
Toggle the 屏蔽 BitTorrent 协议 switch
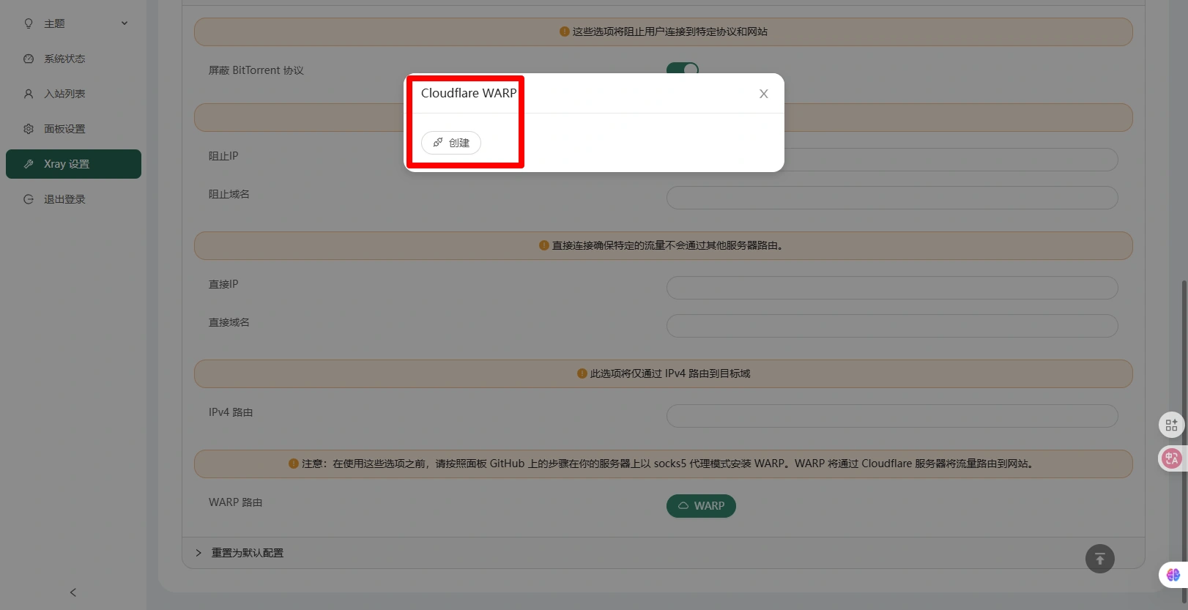(682, 69)
